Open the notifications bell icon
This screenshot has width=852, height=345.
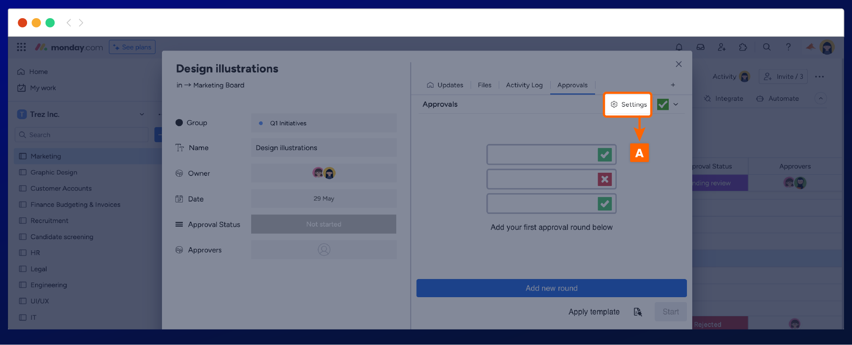point(679,47)
